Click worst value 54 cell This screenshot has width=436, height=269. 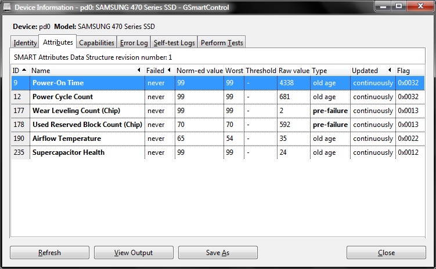pos(234,139)
